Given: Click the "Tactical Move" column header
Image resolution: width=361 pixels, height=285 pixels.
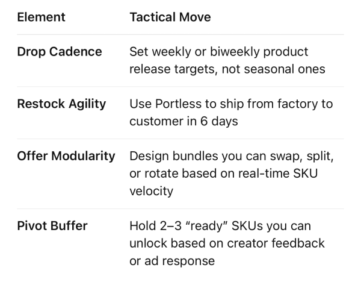Looking at the screenshot, I should 170,17.
